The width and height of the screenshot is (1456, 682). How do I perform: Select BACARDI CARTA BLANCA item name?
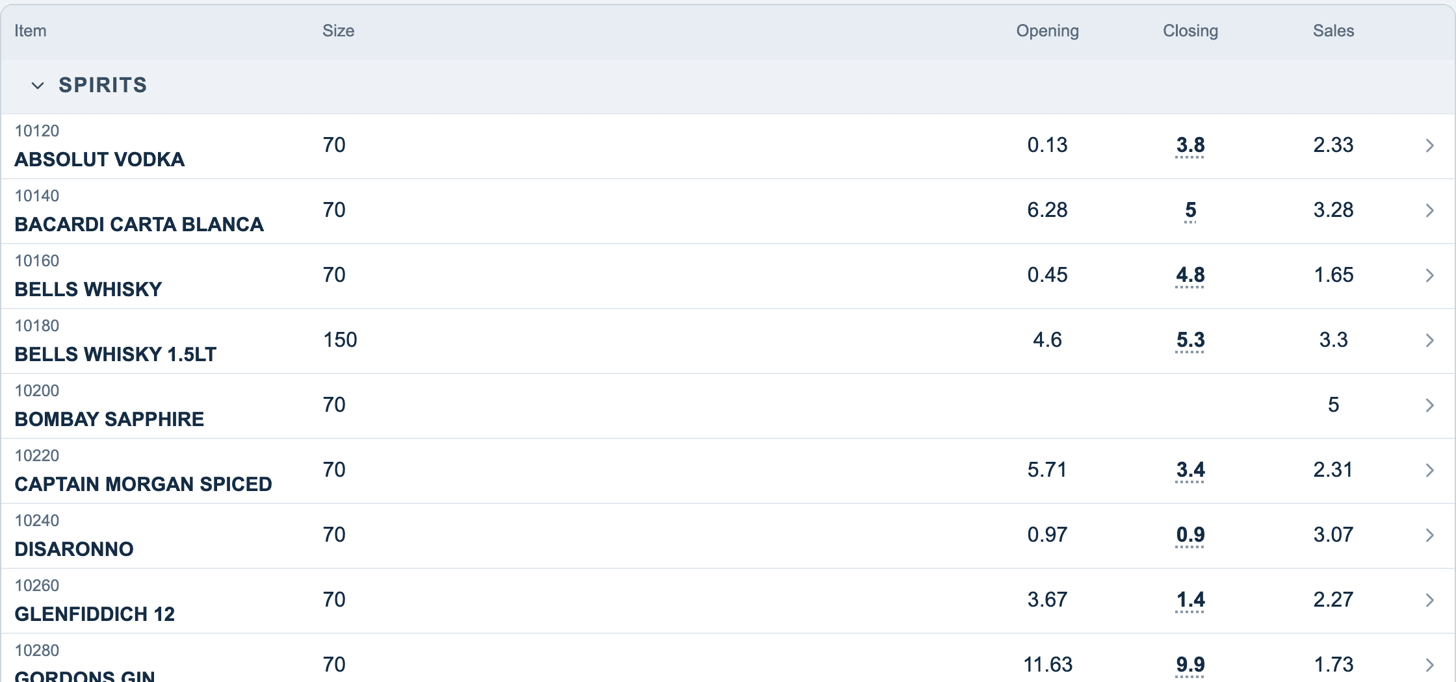tap(139, 224)
